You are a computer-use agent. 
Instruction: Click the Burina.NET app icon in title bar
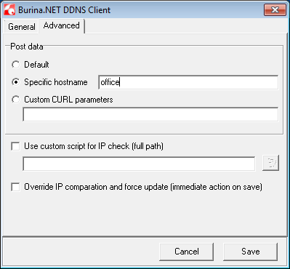point(9,10)
